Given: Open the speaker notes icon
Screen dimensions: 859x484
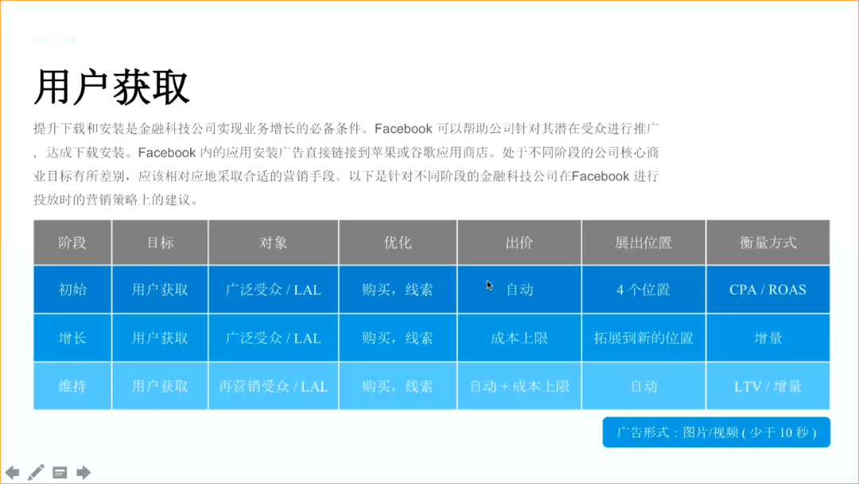Looking at the screenshot, I should tap(59, 471).
